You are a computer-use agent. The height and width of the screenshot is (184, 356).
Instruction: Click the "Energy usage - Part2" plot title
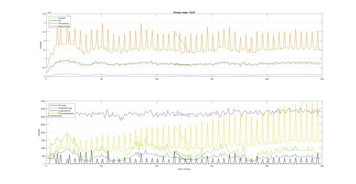click(x=184, y=12)
